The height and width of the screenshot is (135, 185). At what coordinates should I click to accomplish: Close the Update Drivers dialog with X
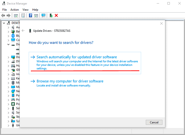coord(161,23)
